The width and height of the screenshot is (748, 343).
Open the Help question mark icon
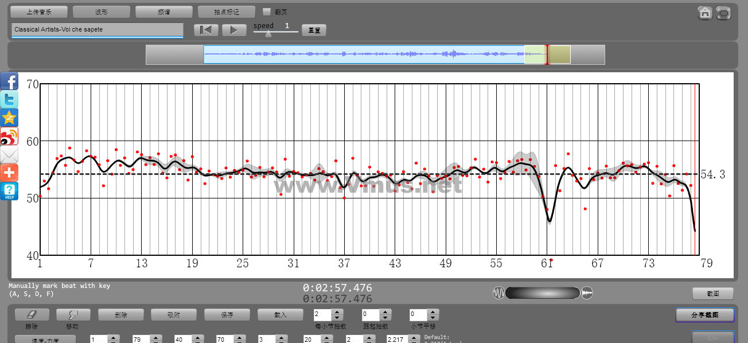[9, 191]
